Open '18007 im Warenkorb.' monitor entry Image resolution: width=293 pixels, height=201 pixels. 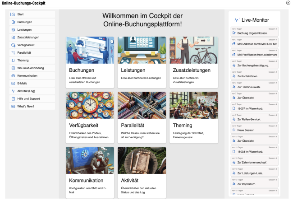(254, 108)
